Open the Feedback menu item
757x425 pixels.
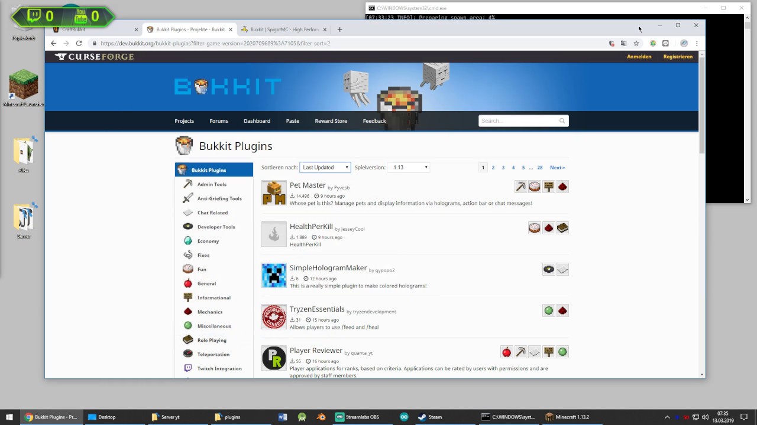[x=374, y=121]
